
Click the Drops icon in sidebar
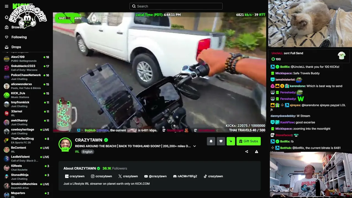click(7, 47)
